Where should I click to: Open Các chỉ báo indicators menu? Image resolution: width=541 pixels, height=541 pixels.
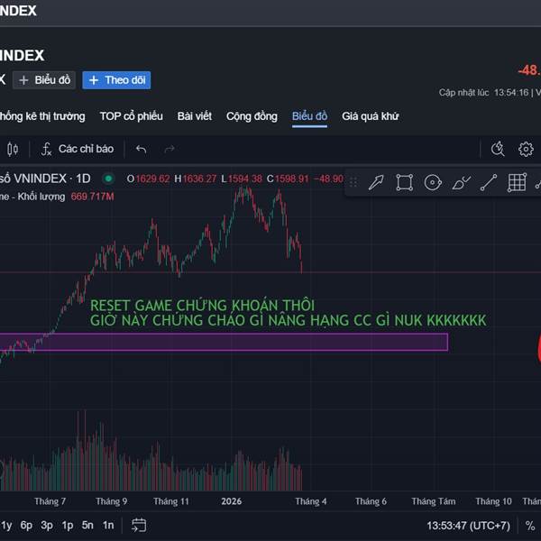tap(78, 149)
